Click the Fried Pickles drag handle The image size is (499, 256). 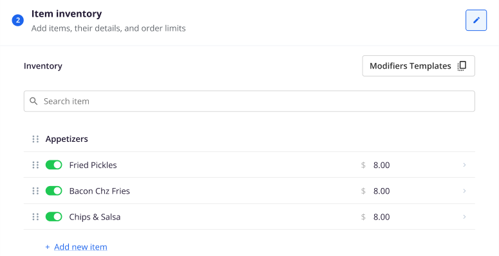pos(35,165)
